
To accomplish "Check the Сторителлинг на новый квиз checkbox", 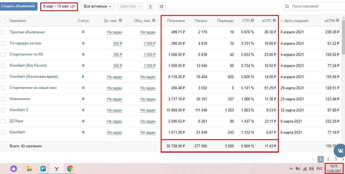I will 3,88.
